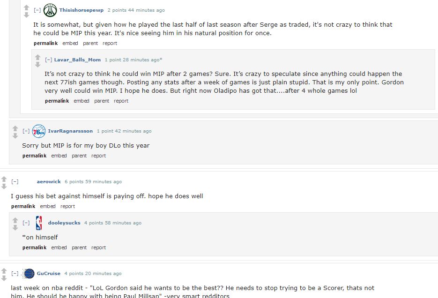
Task: Click the 76ers flair icon beside IvarRagnarssson
Action: click(39, 131)
